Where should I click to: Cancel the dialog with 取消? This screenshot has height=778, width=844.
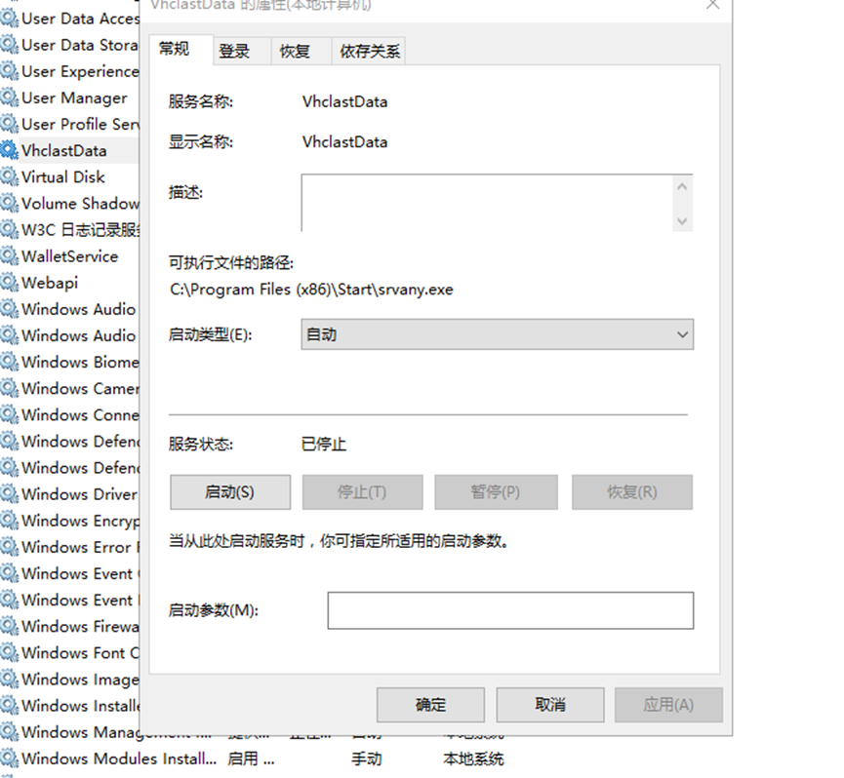(550, 704)
